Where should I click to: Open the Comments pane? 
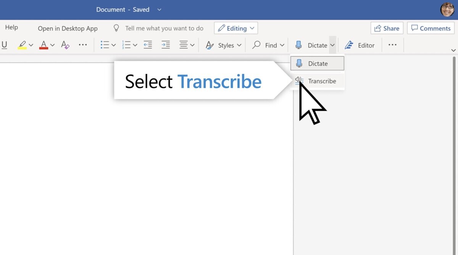tap(431, 28)
